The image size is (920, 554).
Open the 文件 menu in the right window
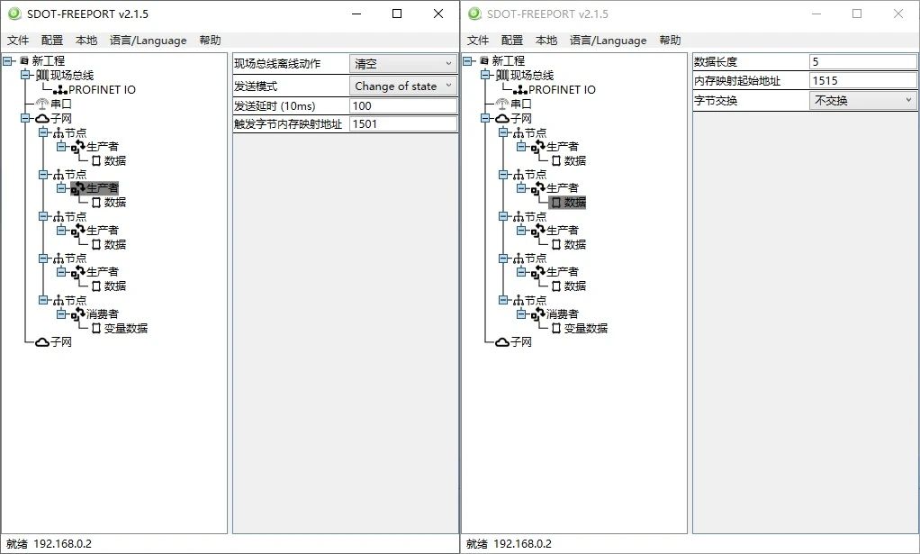click(478, 40)
